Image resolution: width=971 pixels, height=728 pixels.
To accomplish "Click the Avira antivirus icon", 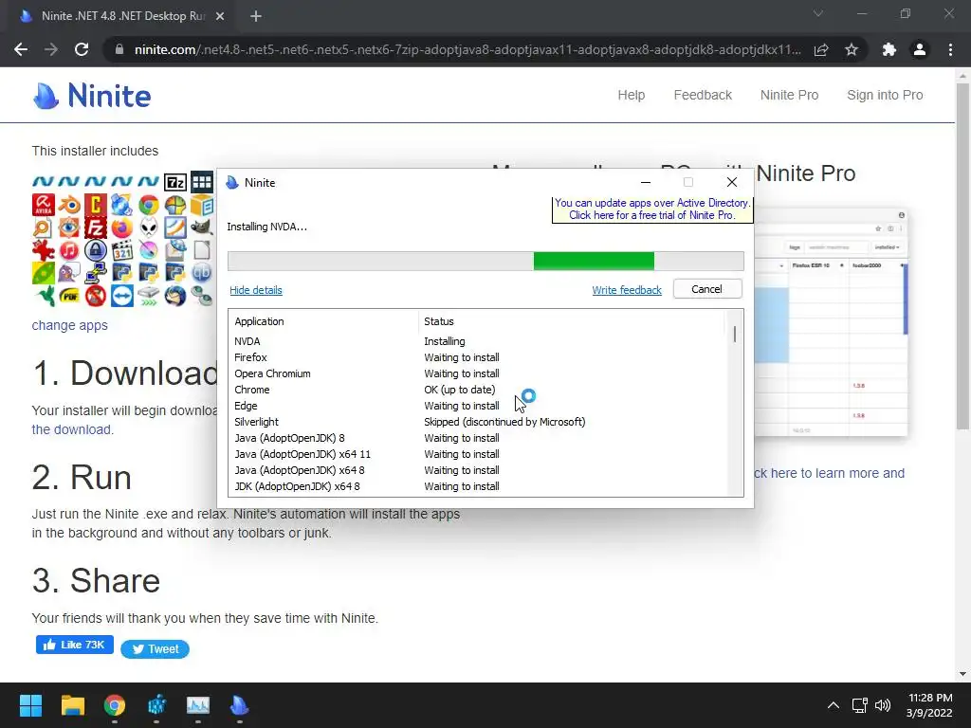I will click(x=44, y=205).
